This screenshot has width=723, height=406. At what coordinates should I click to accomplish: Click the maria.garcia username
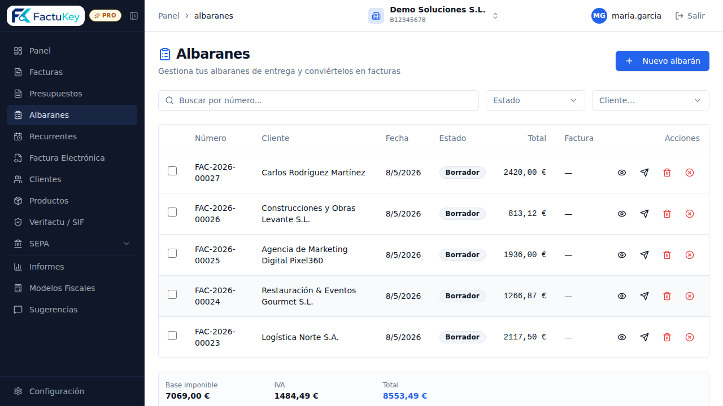[x=637, y=16]
